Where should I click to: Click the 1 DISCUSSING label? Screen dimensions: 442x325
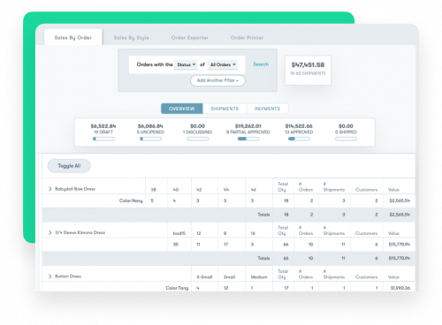(x=197, y=132)
